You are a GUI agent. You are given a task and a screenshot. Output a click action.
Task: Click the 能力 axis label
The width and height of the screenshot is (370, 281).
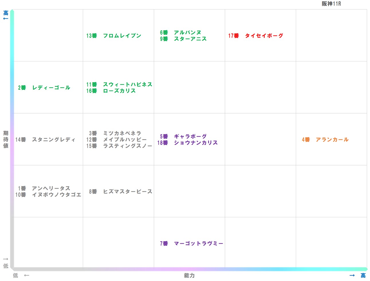pos(189,276)
